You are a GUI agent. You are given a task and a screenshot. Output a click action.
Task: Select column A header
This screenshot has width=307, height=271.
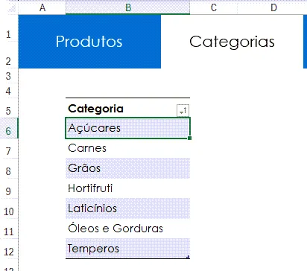click(42, 7)
